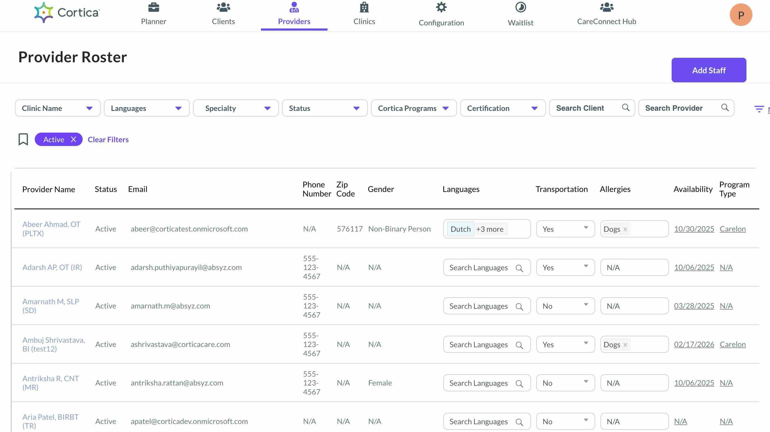Remove Dogs allergy from Ambuj Shrivastava row

pos(625,345)
